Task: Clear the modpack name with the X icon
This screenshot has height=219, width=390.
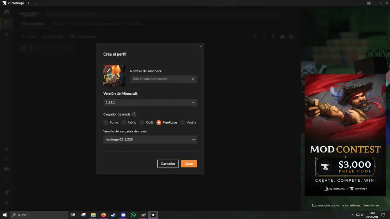Action: tap(193, 79)
